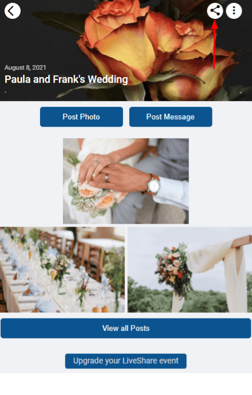The height and width of the screenshot is (395, 252).
Task: Open the three-dot more options menu
Action: point(234,11)
